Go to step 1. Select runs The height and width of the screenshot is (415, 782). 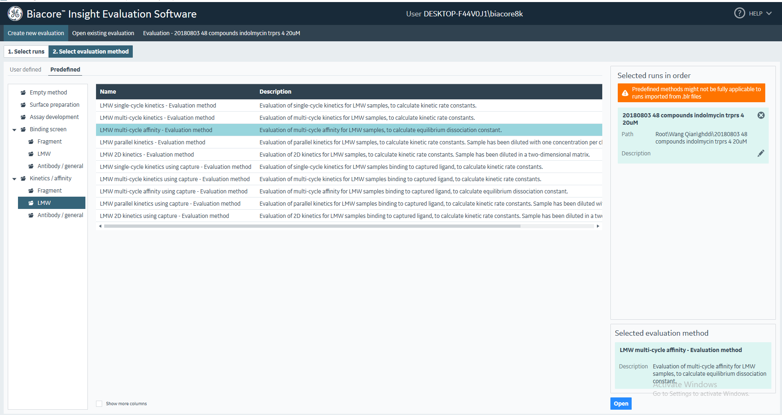click(26, 52)
